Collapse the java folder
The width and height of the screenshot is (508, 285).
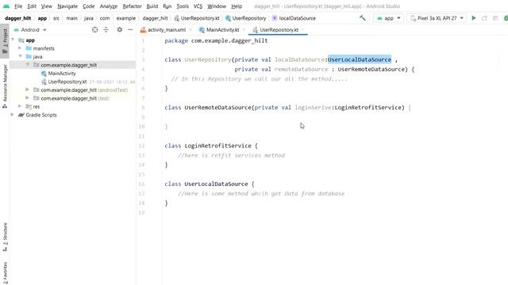point(20,56)
